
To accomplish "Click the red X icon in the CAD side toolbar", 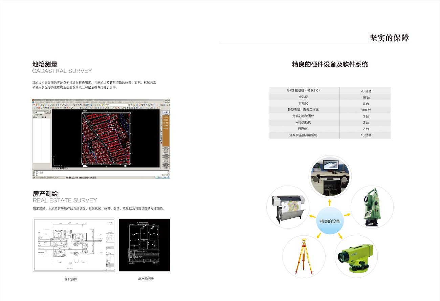I will point(161,143).
